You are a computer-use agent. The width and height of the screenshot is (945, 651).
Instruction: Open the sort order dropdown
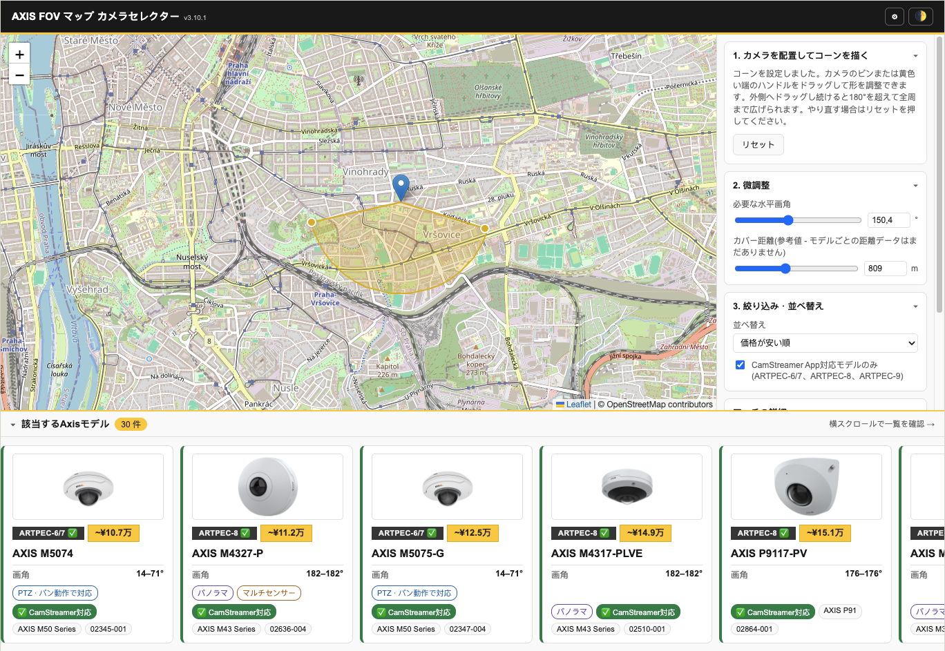tap(825, 342)
